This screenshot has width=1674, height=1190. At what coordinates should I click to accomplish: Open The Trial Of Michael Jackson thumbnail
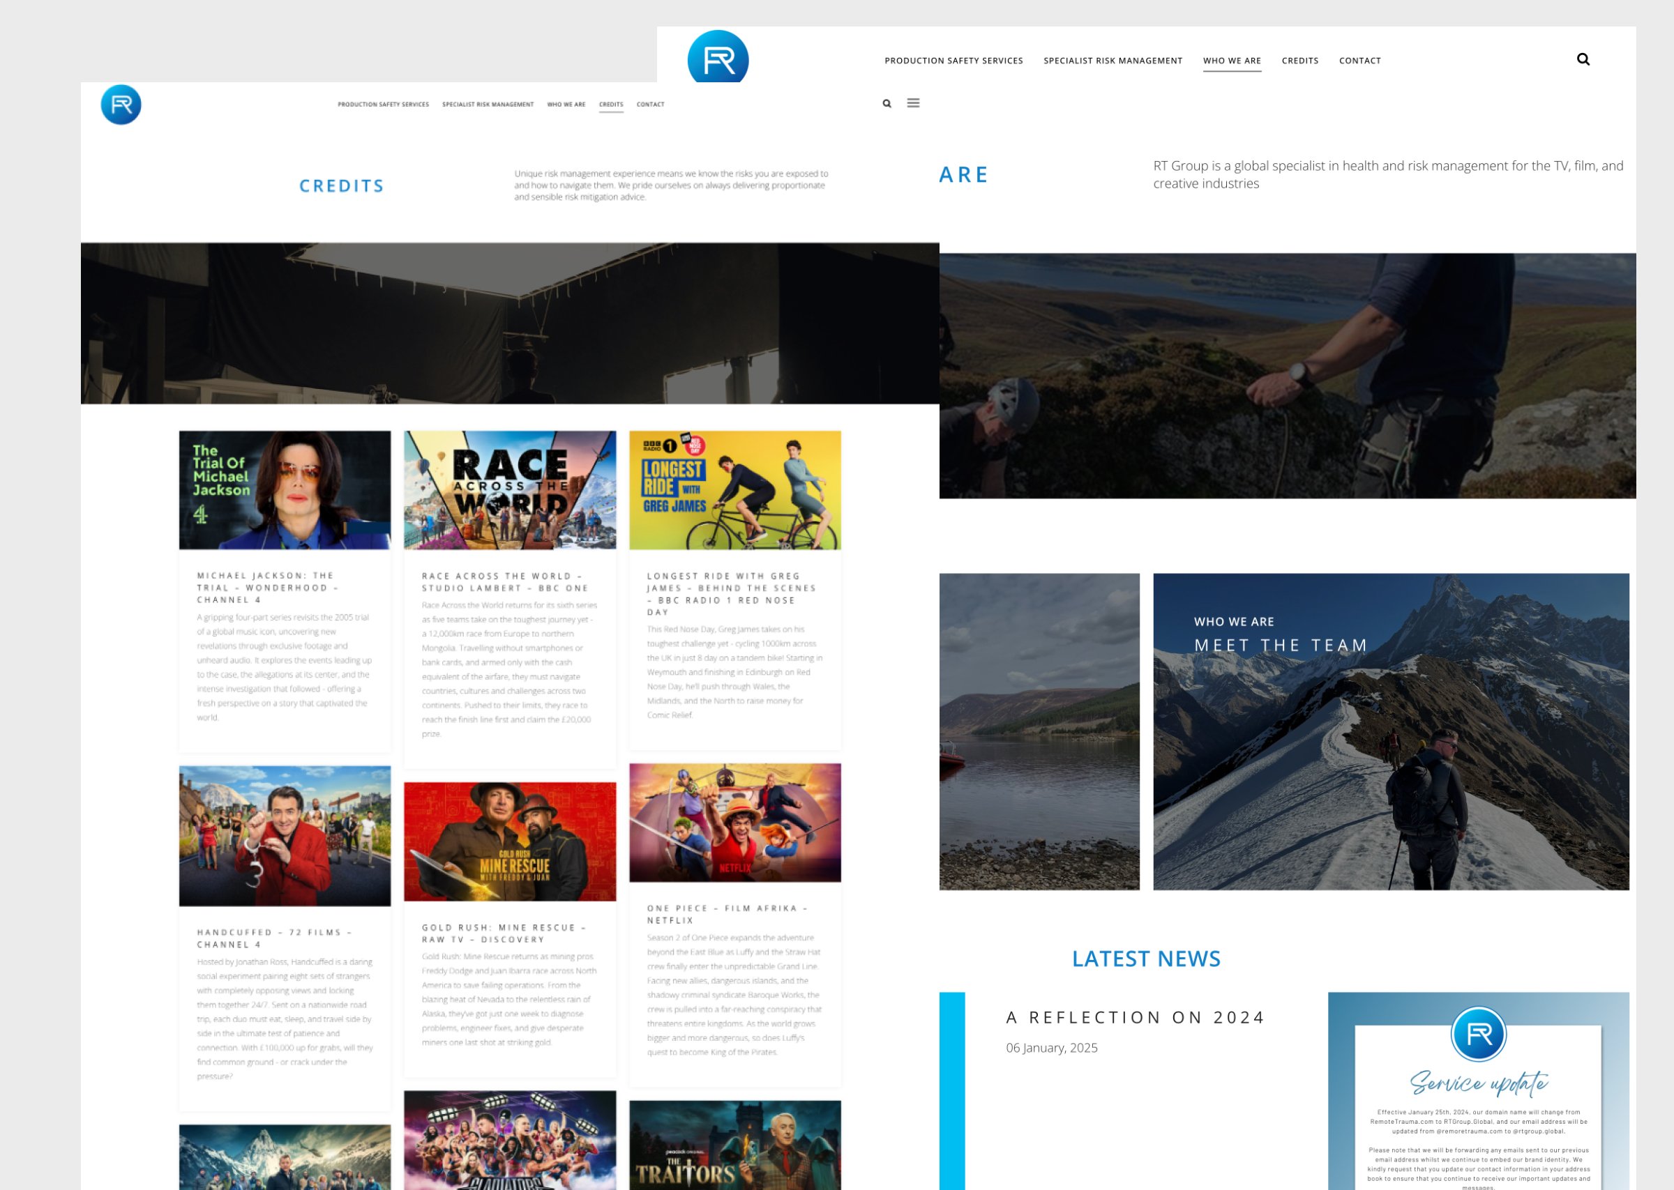(x=285, y=490)
